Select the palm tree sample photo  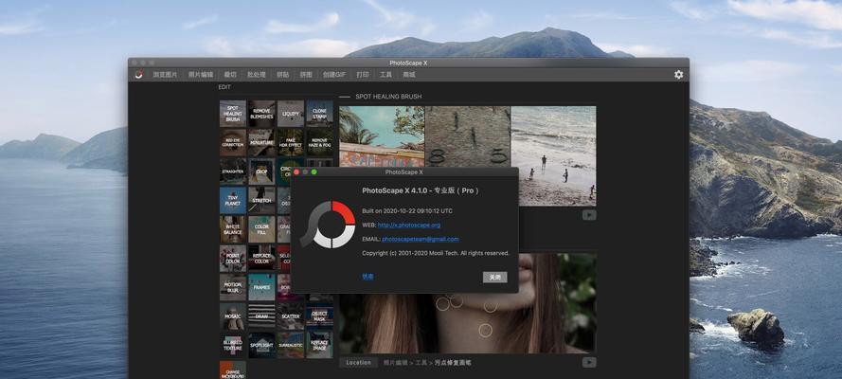tap(382, 136)
